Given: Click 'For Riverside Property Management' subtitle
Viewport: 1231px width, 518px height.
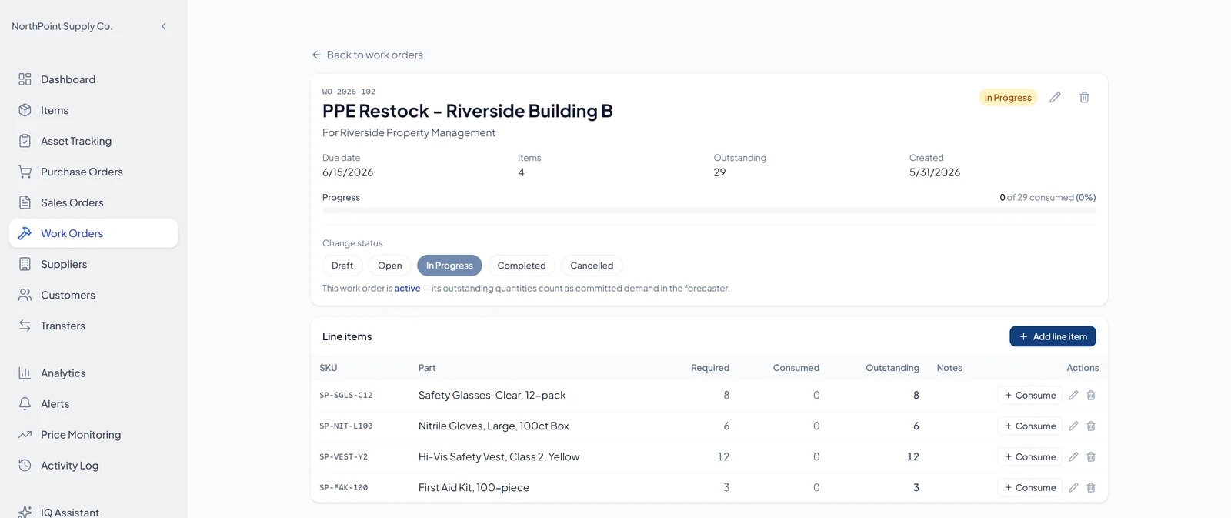Looking at the screenshot, I should 409,132.
